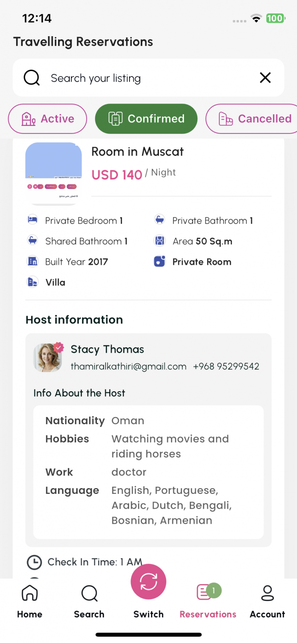Open the Account tab
The height and width of the screenshot is (643, 297).
point(267,602)
